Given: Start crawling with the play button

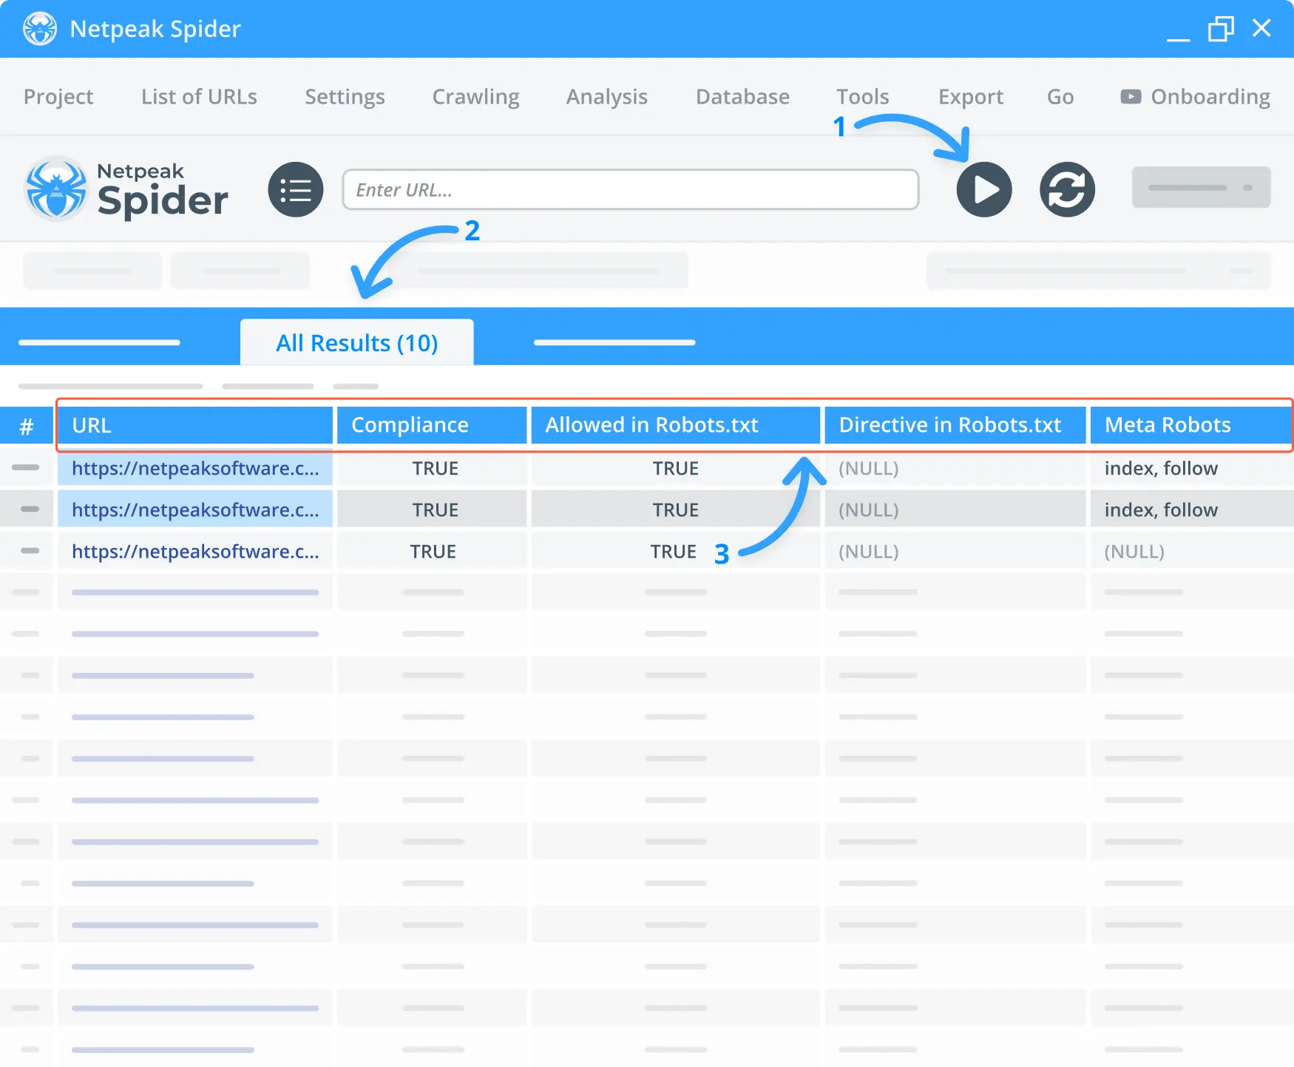Looking at the screenshot, I should tap(983, 189).
